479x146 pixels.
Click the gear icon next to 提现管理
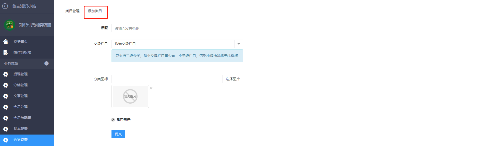click(x=6, y=74)
